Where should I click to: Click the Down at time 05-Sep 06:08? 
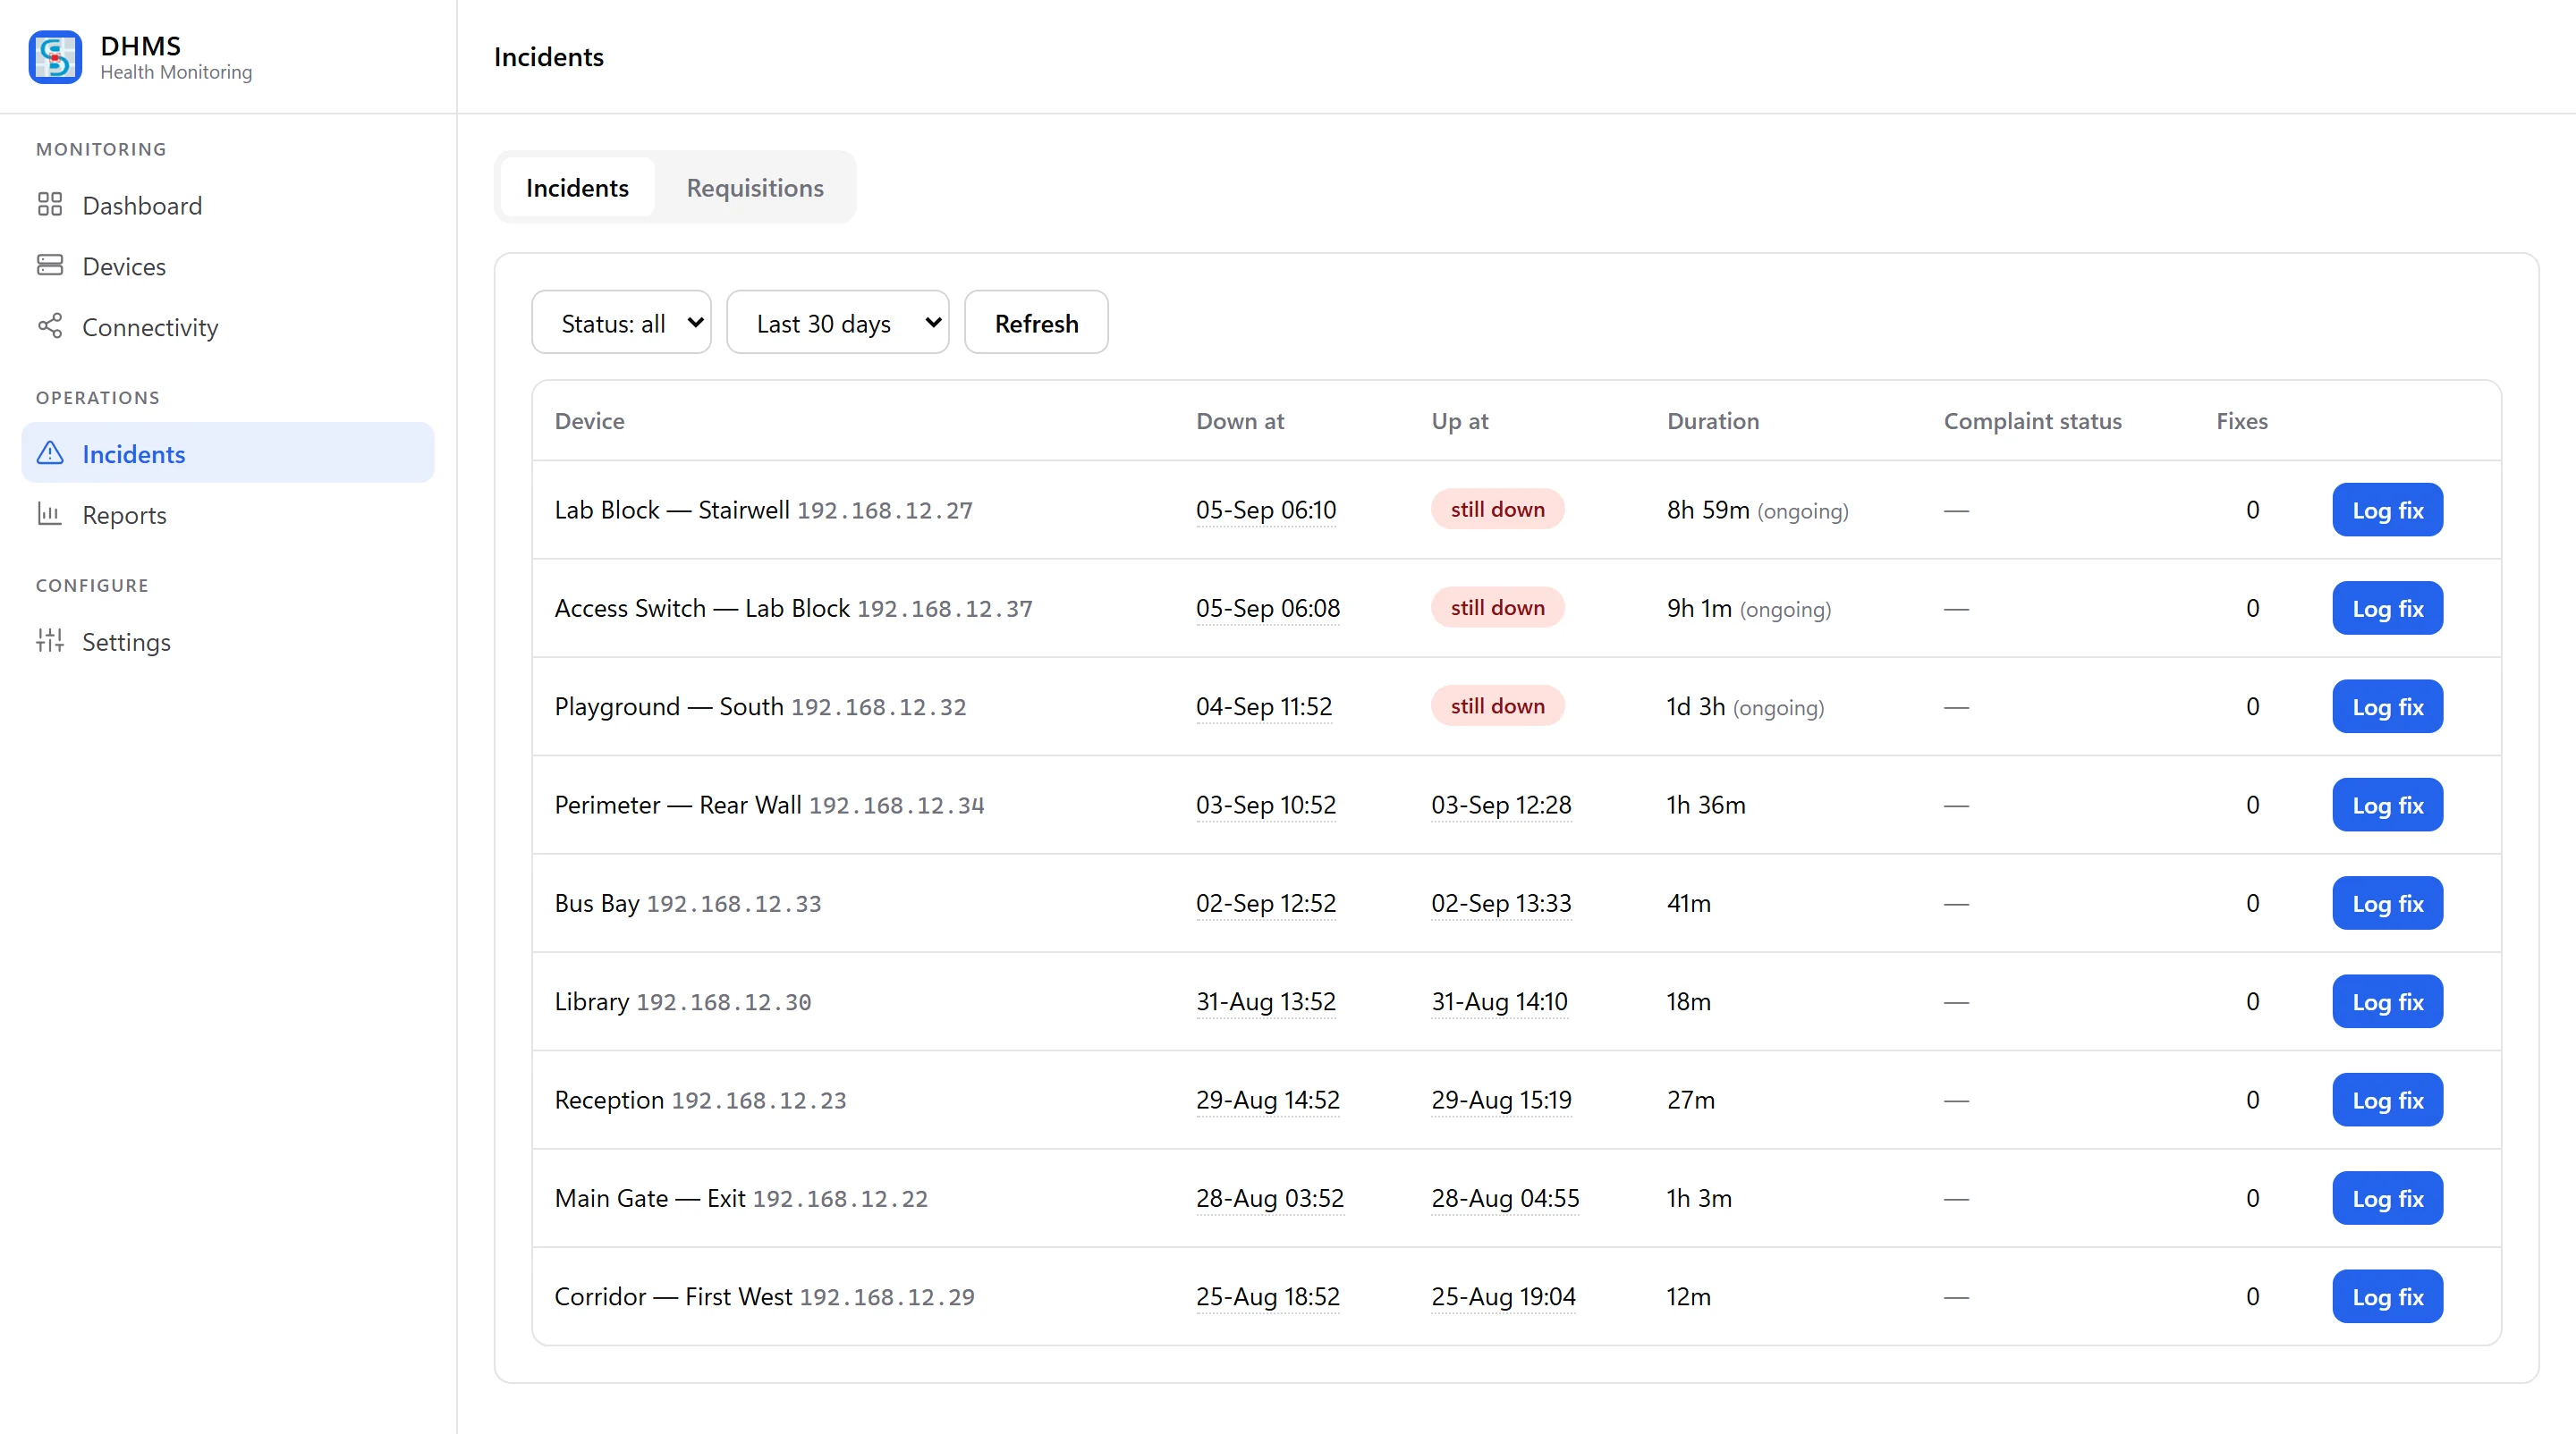point(1268,608)
